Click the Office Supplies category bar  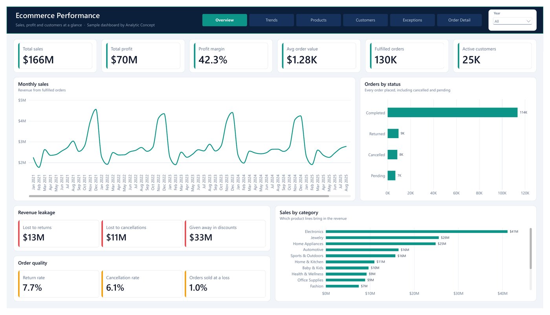(x=345, y=280)
